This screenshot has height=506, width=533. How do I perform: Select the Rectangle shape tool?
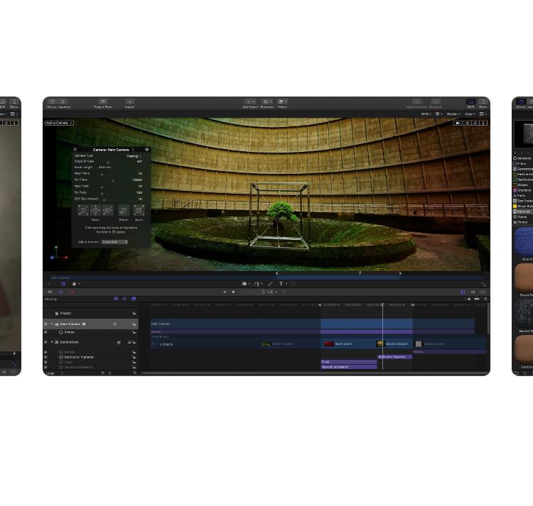point(244,284)
